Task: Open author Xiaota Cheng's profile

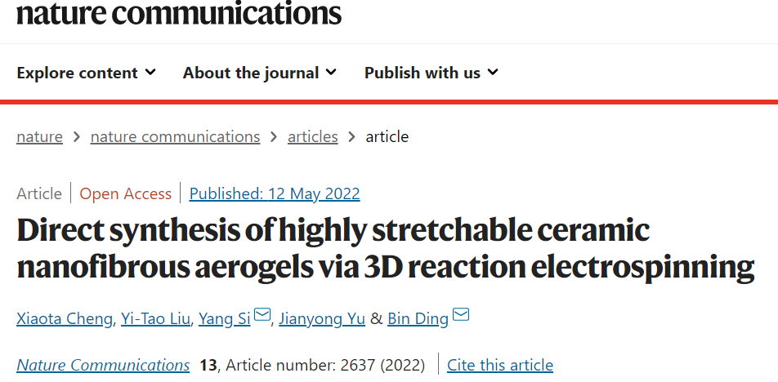Action: click(x=65, y=318)
